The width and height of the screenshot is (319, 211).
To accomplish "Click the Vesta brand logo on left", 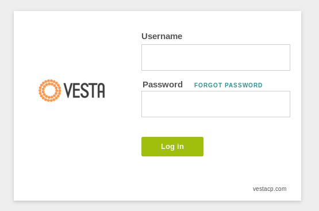I will 72,90.
